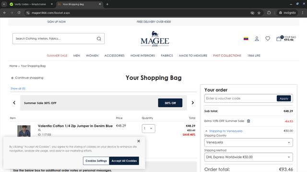Open Cookies Settings
Viewport: 307px width, 172px height.
[96, 161]
